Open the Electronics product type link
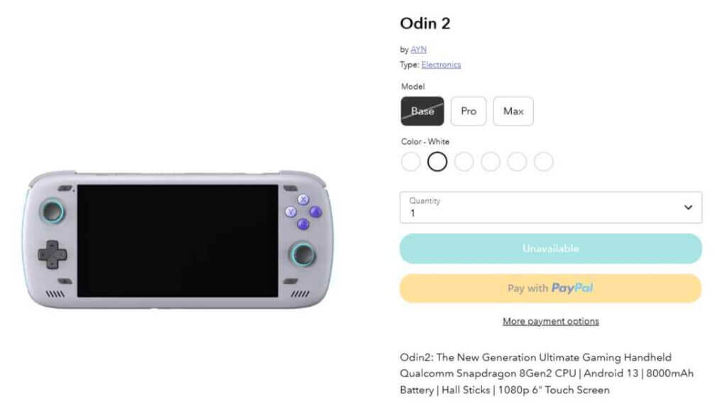The image size is (727, 409). click(441, 64)
